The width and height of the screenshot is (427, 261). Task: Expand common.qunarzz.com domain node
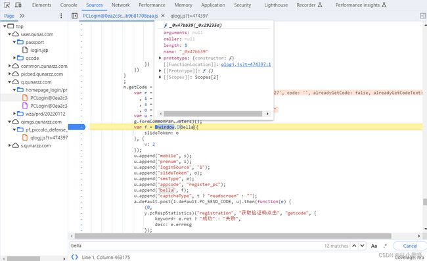point(10,66)
